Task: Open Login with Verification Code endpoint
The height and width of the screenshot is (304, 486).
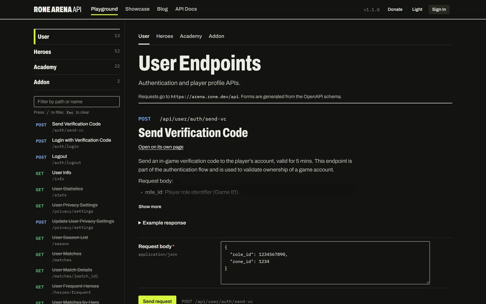Action: [77, 143]
